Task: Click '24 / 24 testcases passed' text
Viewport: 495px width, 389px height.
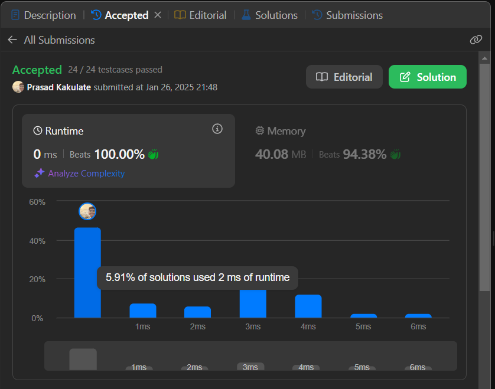Action: click(x=115, y=70)
